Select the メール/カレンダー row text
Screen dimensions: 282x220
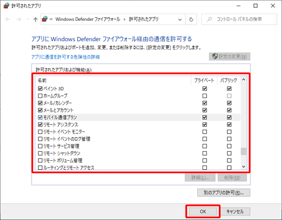58,103
